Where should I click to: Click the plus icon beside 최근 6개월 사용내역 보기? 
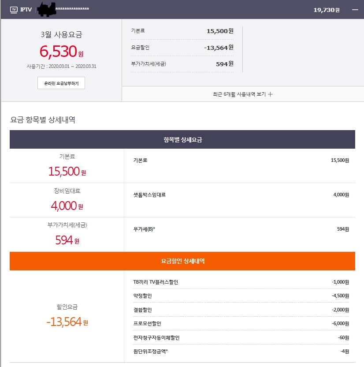click(x=271, y=94)
